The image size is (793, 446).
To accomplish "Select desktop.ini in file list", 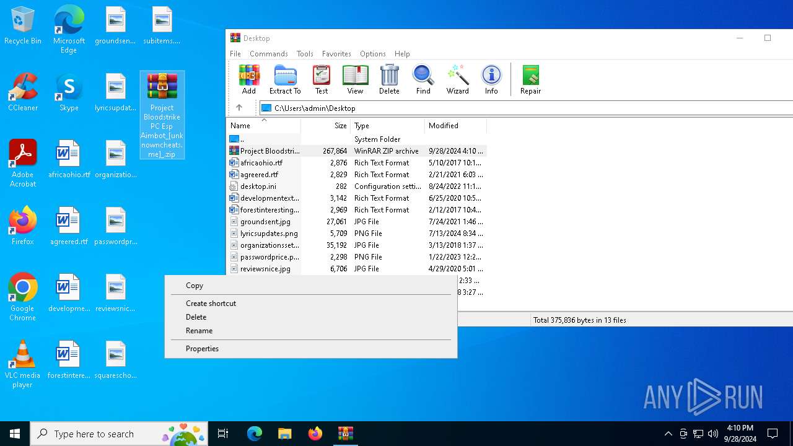I will [357, 186].
